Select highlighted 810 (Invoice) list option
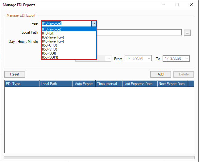Image resolution: width=199 pixels, height=162 pixels. (x=52, y=29)
